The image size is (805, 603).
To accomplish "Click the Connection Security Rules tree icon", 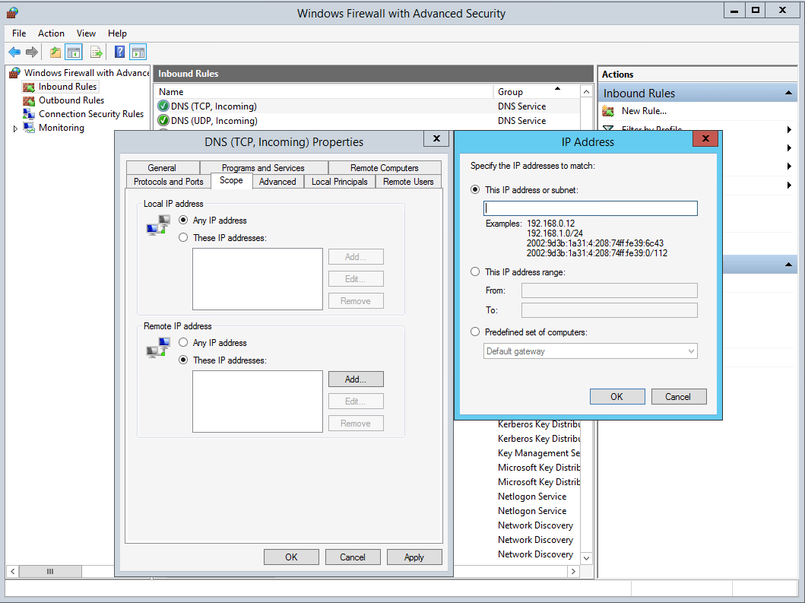I will pyautogui.click(x=29, y=114).
